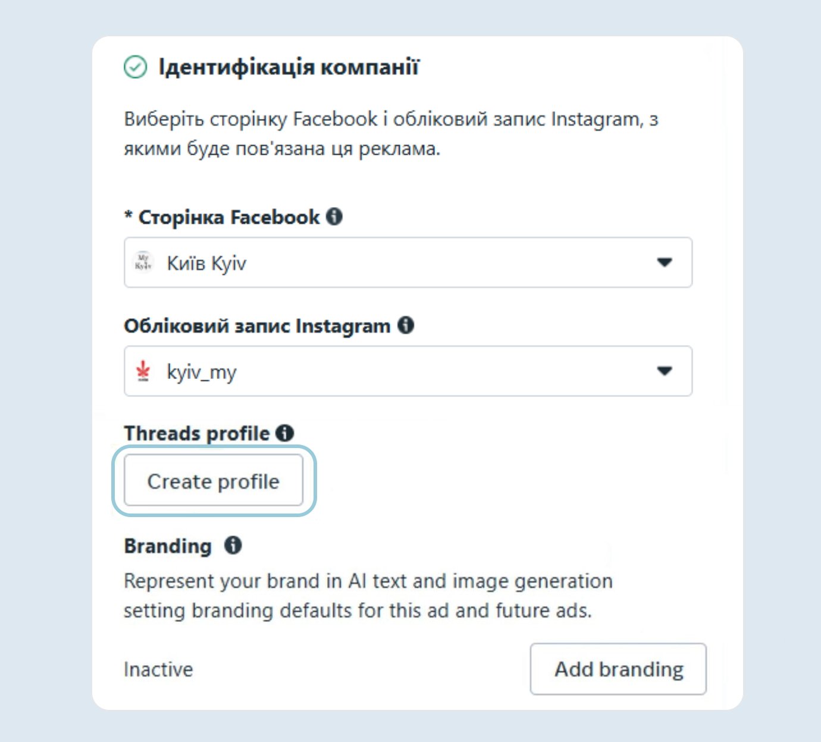Expand the Facebook page dropdown arrow

[664, 262]
